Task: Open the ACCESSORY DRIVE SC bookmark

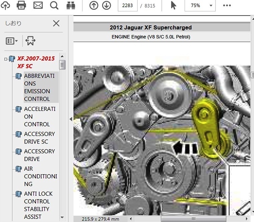Action: point(39,138)
